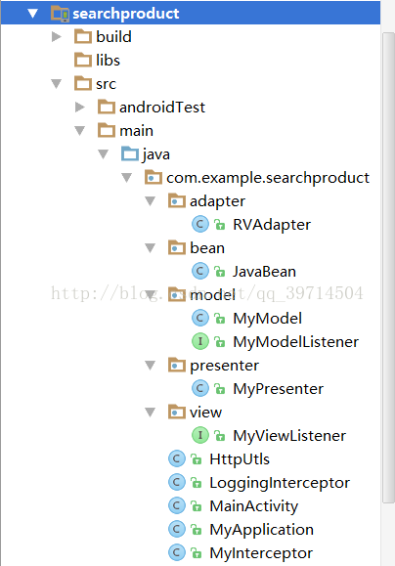Select the MyPresenter class
The image size is (395, 566).
[x=278, y=389]
